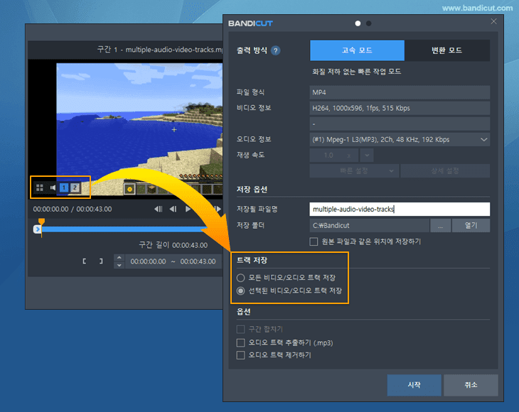Click the 저장될 파일명 text field

pyautogui.click(x=400, y=210)
